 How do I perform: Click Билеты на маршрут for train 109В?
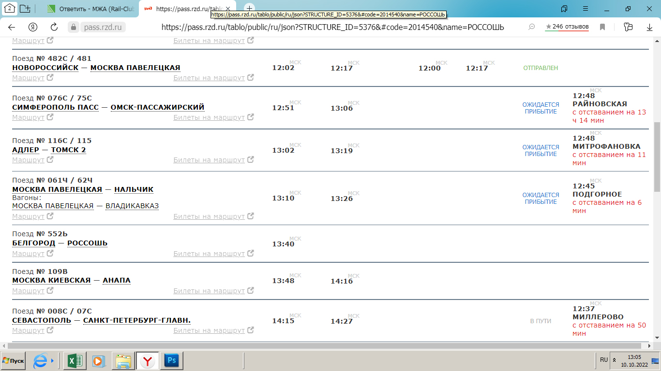pyautogui.click(x=209, y=291)
